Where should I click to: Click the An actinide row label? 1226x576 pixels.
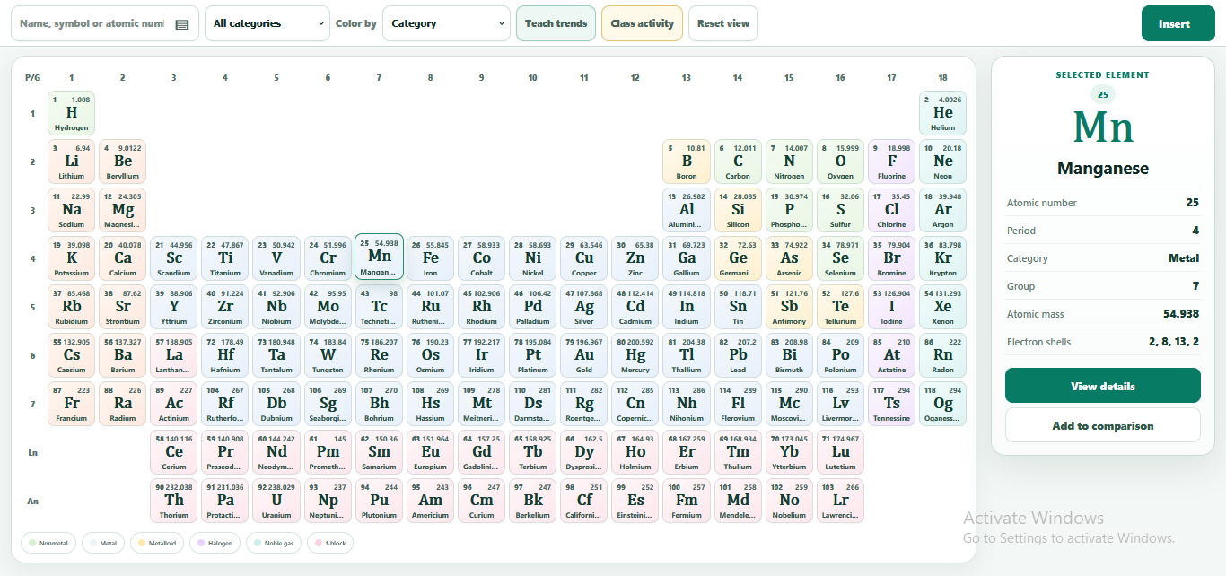[x=32, y=502]
